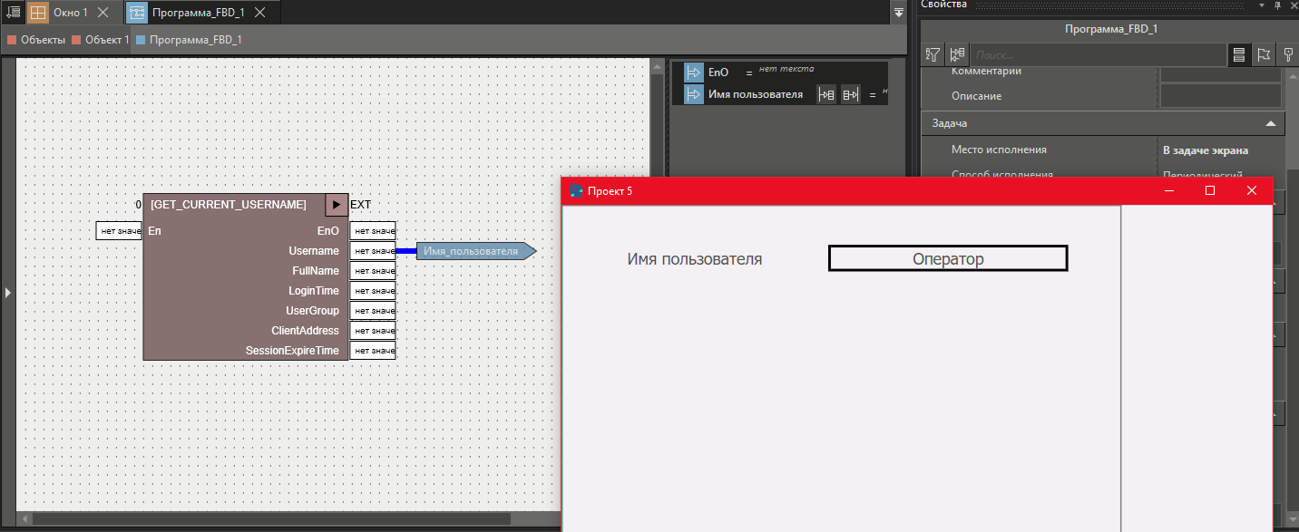Click first link icon after Имя пользователя
The image size is (1299, 532).
click(x=826, y=94)
